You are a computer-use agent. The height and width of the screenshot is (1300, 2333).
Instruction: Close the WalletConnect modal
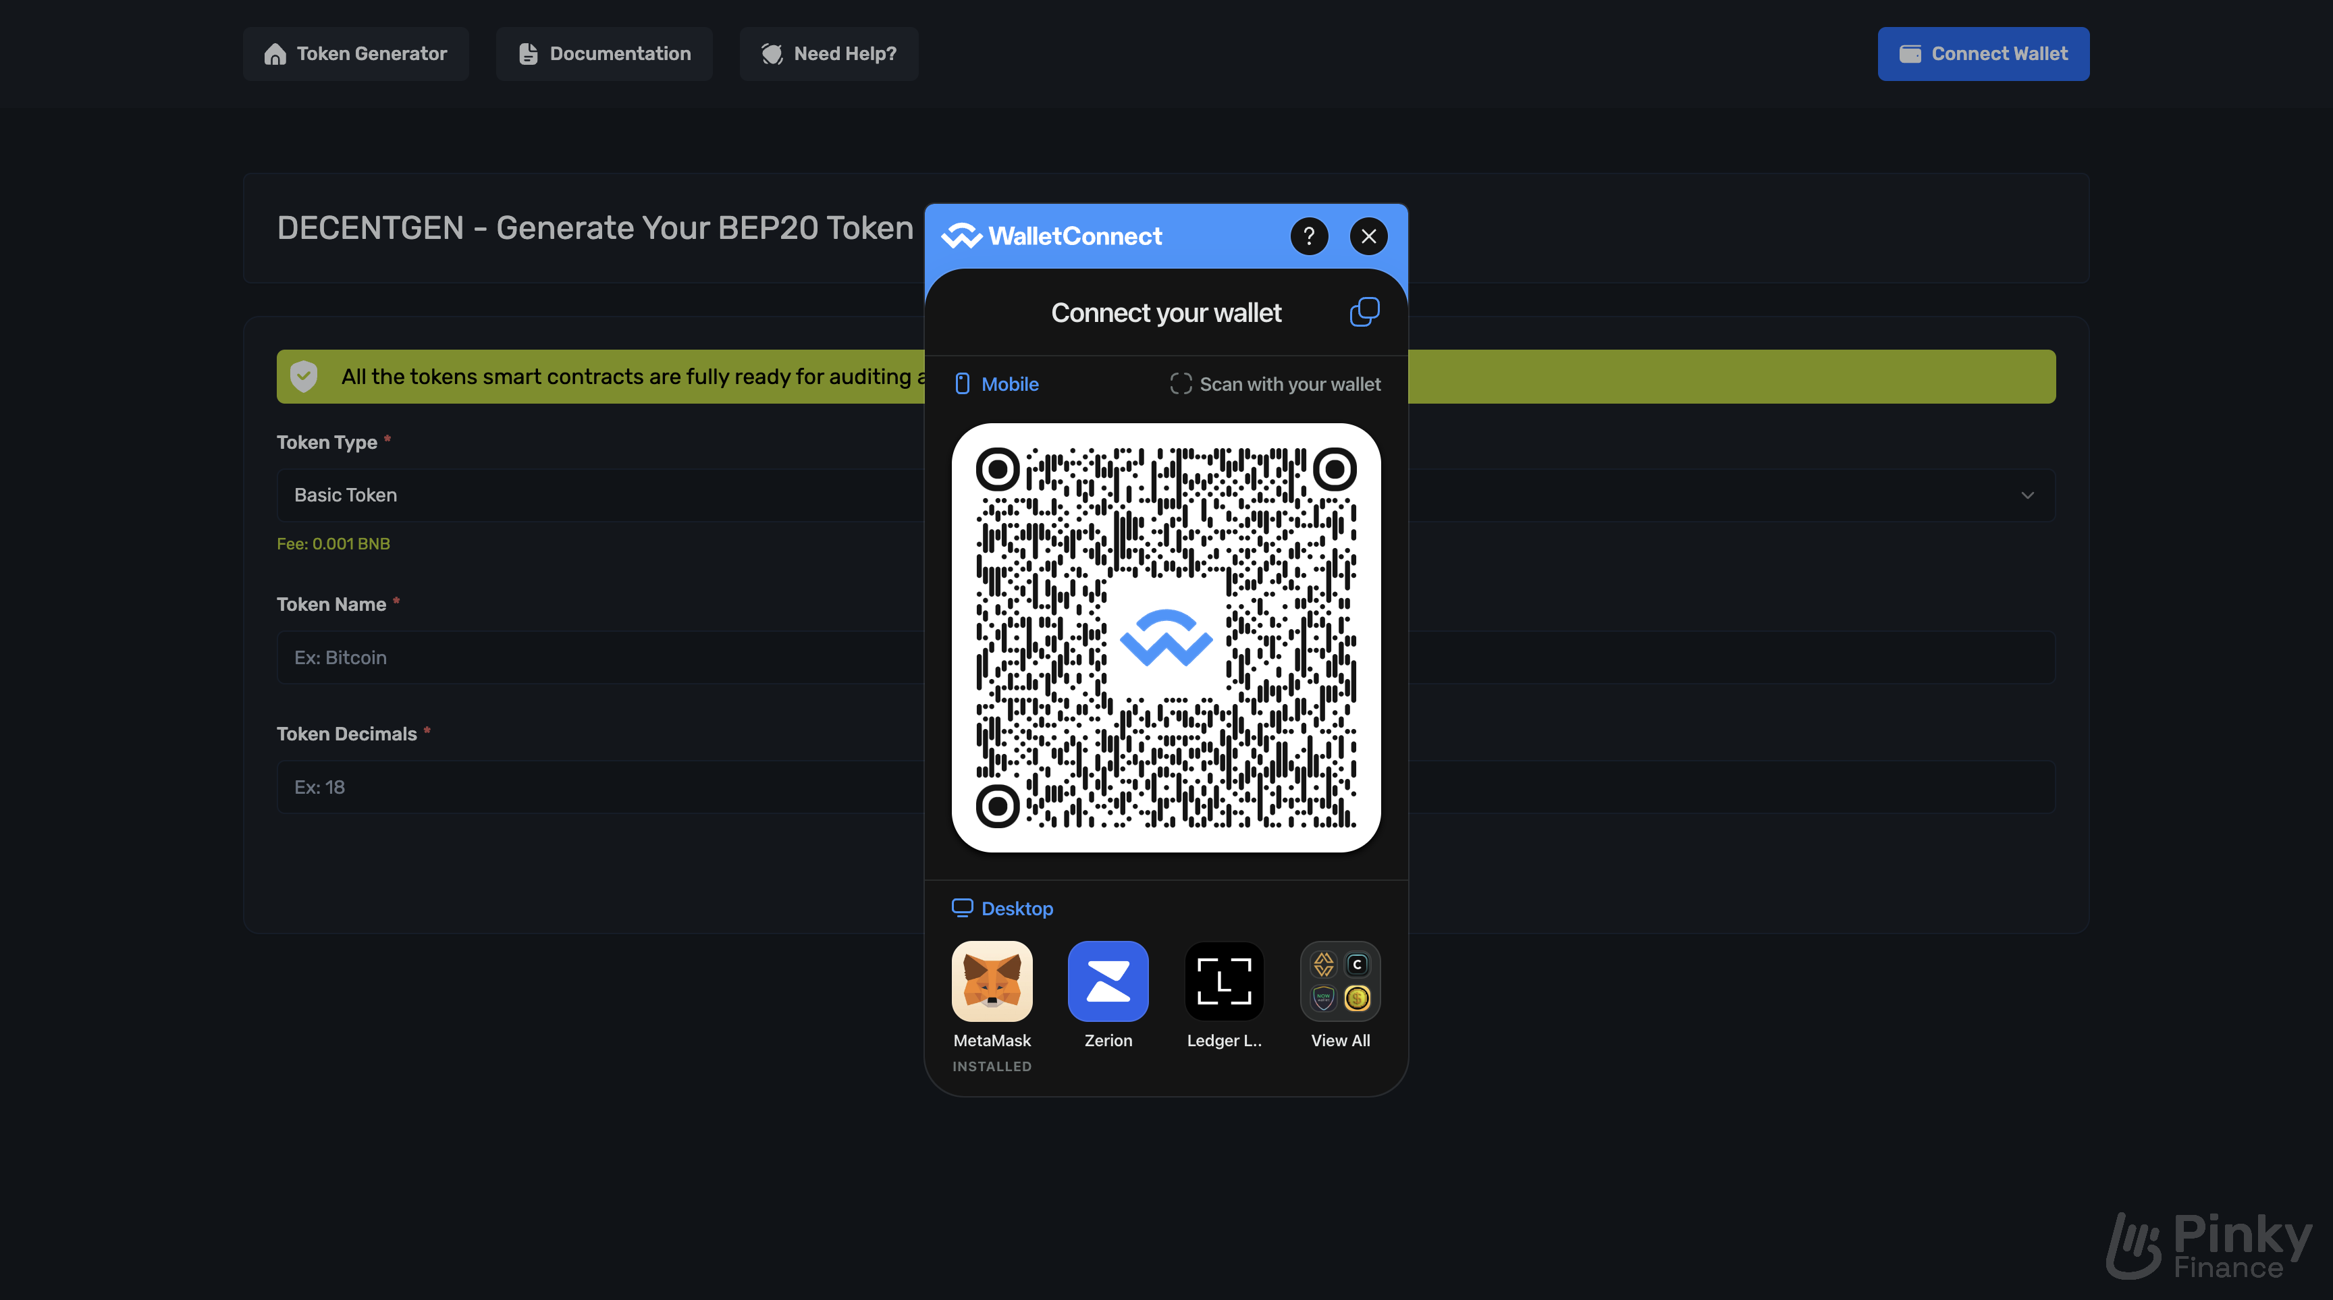(1368, 236)
